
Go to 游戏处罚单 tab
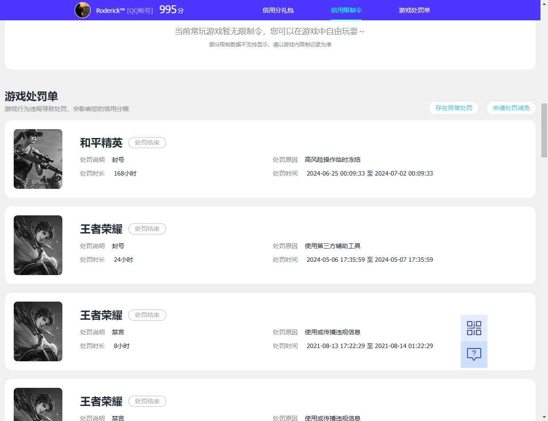414,10
